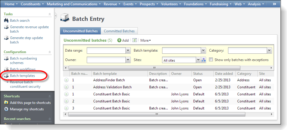The width and height of the screenshot is (287, 130).
Task: Enable Show only batches with exceptions
Action: pos(211,60)
